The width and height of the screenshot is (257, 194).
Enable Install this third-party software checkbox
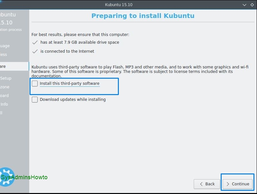(x=35, y=84)
